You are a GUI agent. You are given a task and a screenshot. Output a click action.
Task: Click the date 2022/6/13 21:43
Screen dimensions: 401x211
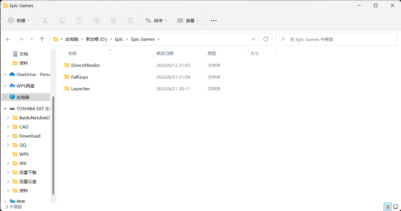[173, 65]
